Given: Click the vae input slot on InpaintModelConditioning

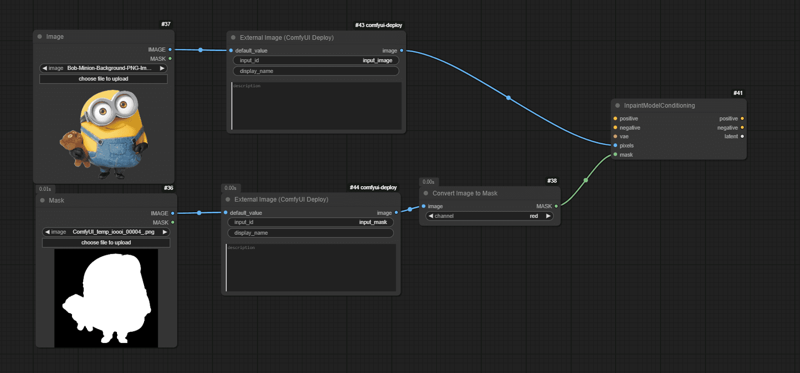Looking at the screenshot, I should click(615, 136).
